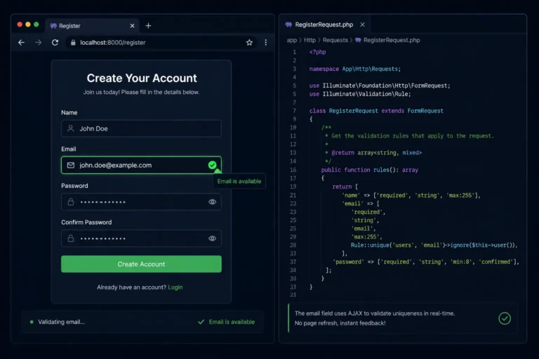Open a new browser tab
Viewport: 539px width, 359px height.
[x=148, y=26]
